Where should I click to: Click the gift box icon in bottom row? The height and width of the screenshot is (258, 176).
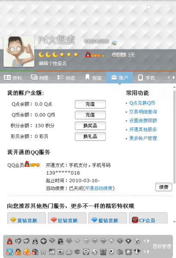(103, 252)
